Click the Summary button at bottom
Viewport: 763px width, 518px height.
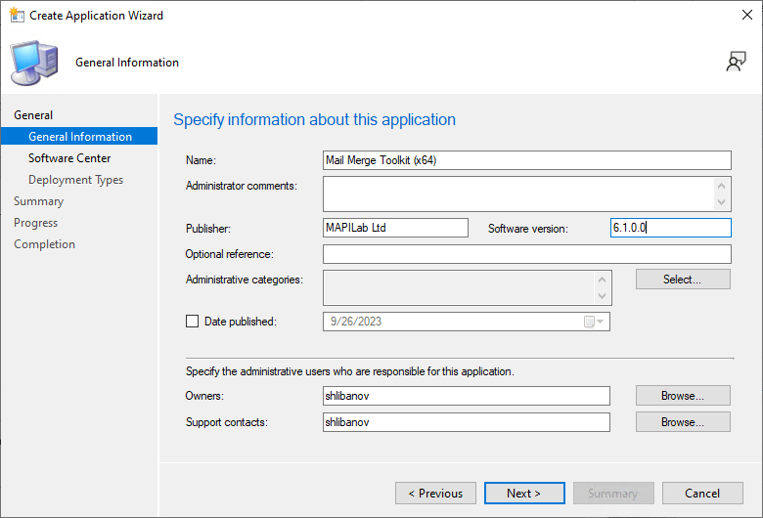(x=613, y=494)
